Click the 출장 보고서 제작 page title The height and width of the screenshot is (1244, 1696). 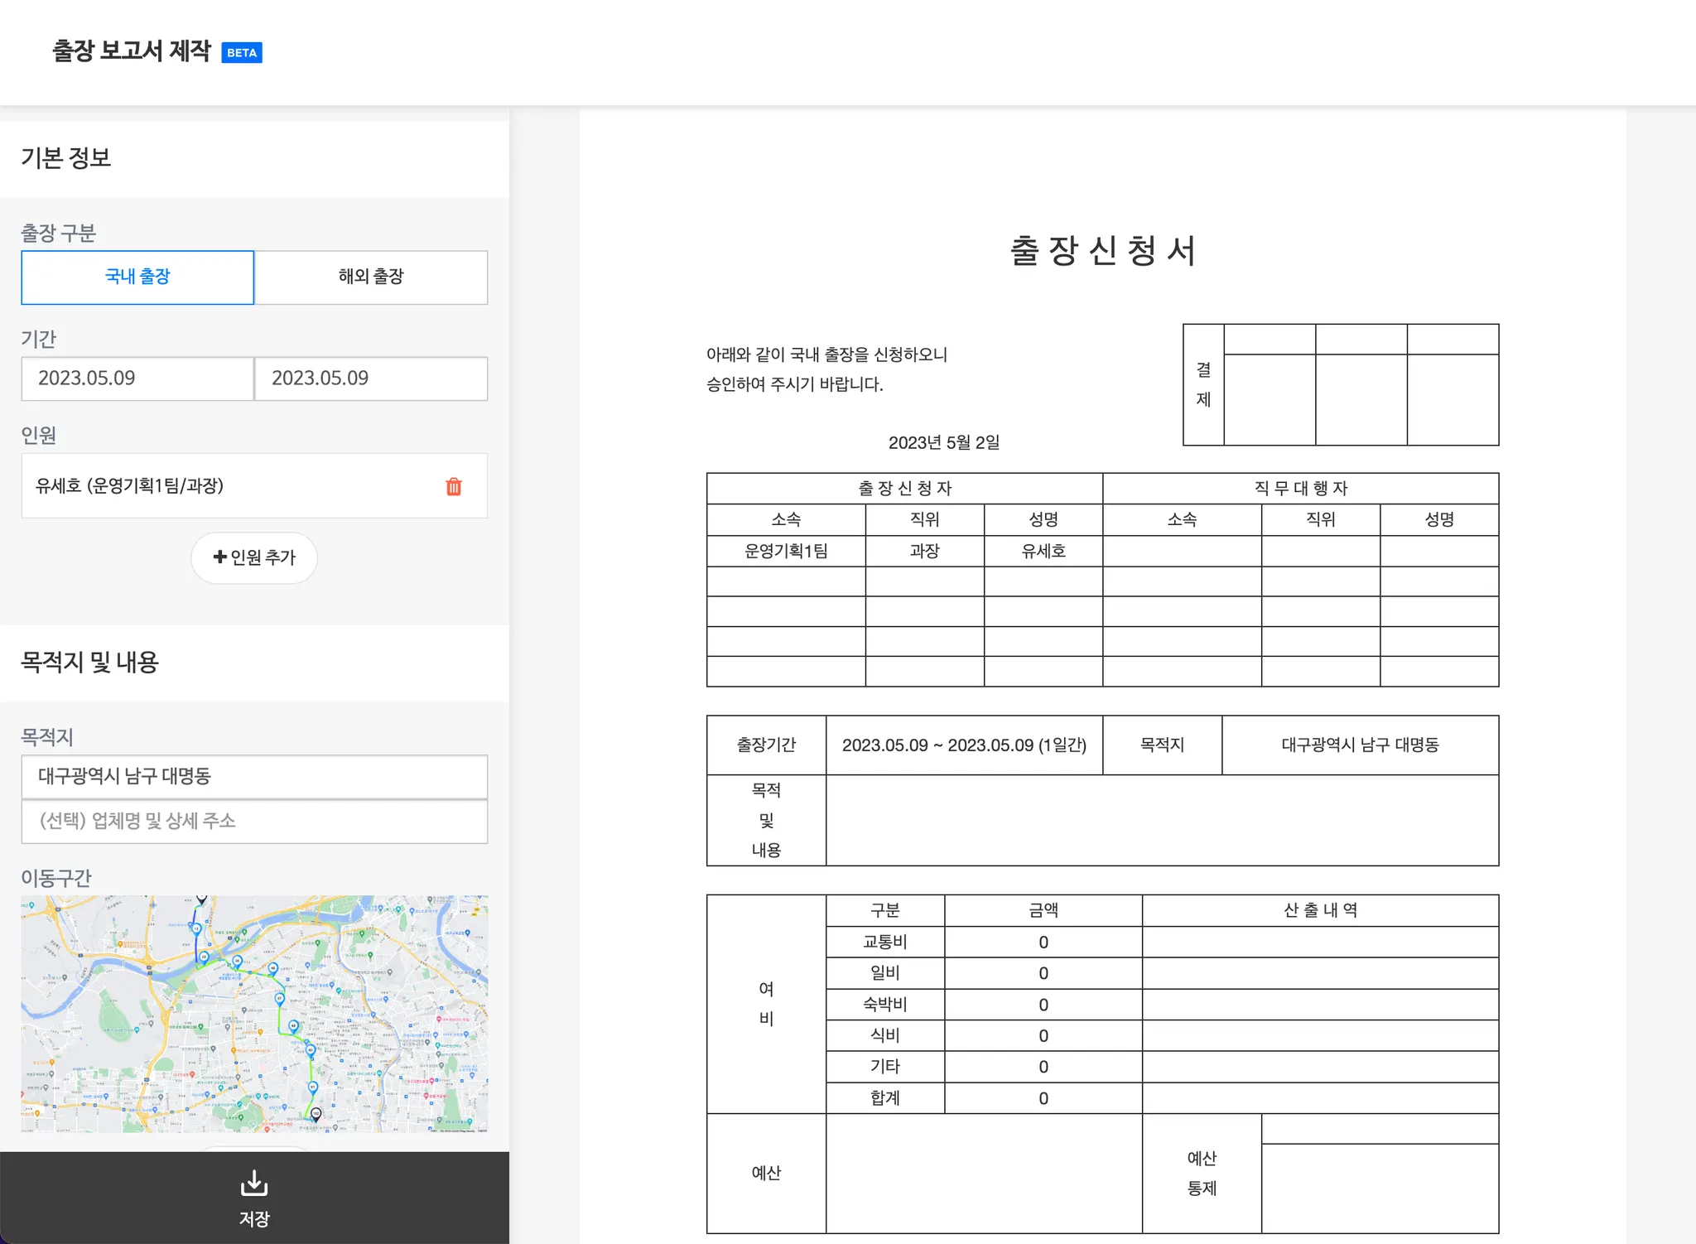(132, 51)
